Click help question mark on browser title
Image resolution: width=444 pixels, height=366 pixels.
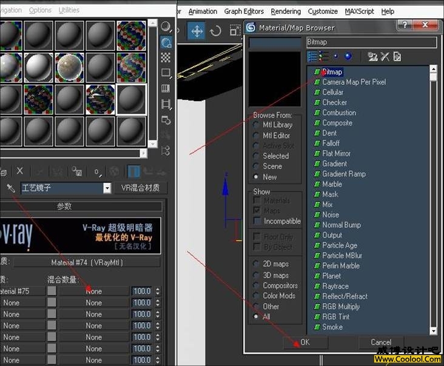tap(405, 25)
